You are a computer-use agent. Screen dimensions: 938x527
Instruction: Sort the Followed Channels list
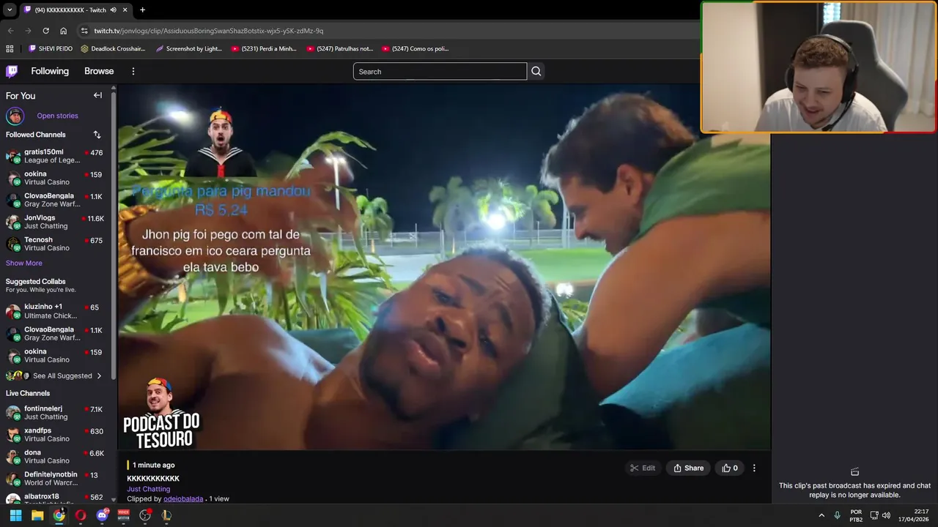pyautogui.click(x=97, y=135)
